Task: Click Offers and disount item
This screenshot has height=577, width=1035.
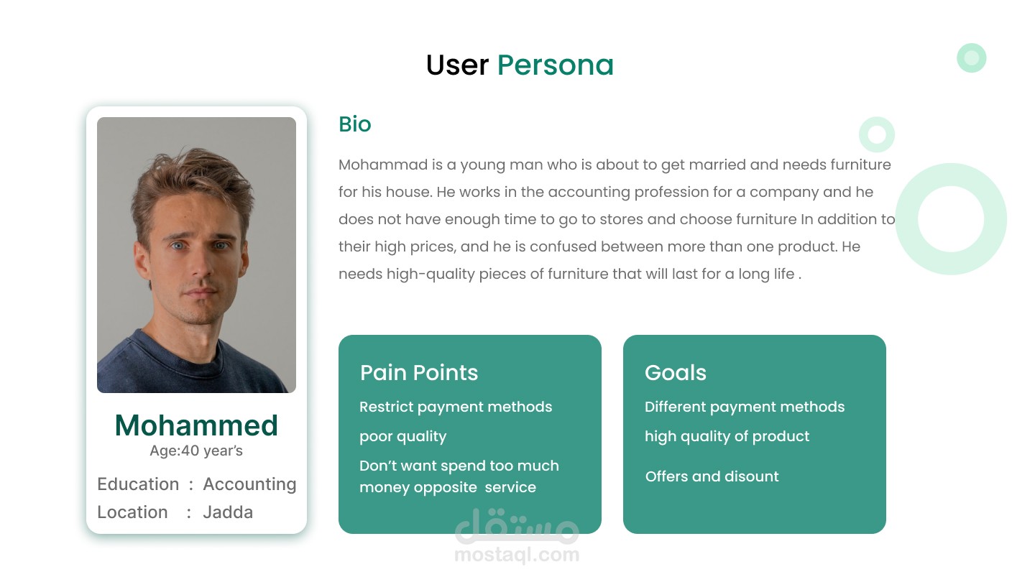Action: point(712,476)
